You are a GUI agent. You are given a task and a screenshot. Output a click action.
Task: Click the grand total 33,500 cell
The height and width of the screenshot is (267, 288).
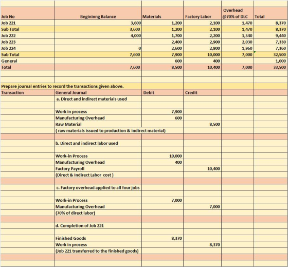271,67
